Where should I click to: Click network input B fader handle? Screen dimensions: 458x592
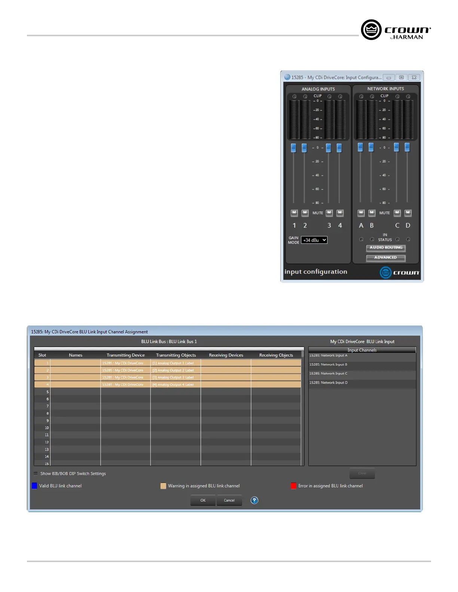[x=371, y=147]
